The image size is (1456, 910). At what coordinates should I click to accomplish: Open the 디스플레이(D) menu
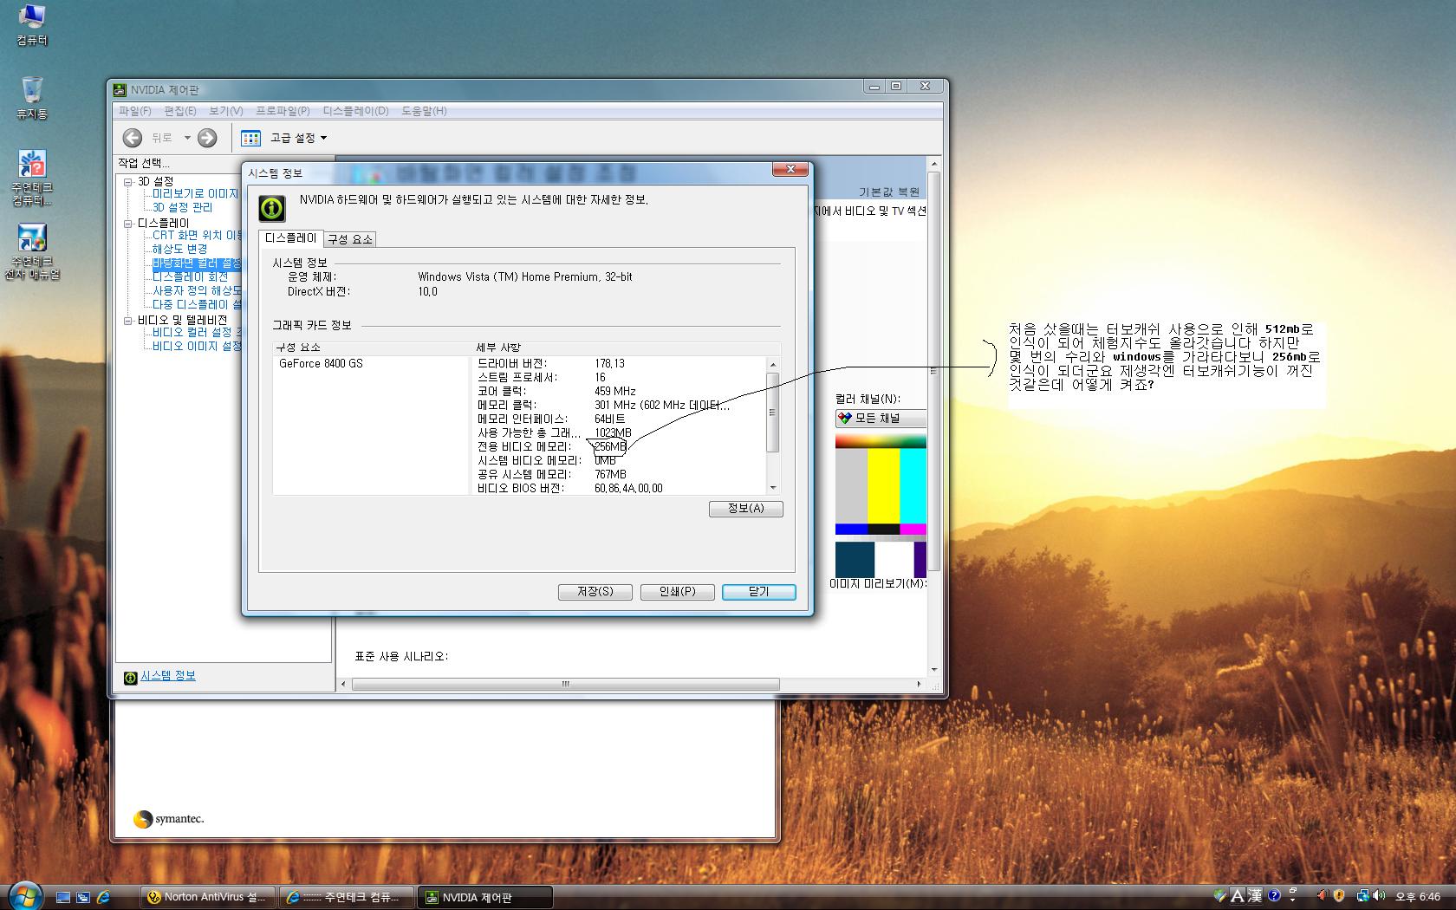point(356,111)
